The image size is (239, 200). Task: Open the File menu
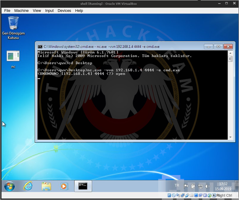[7, 11]
